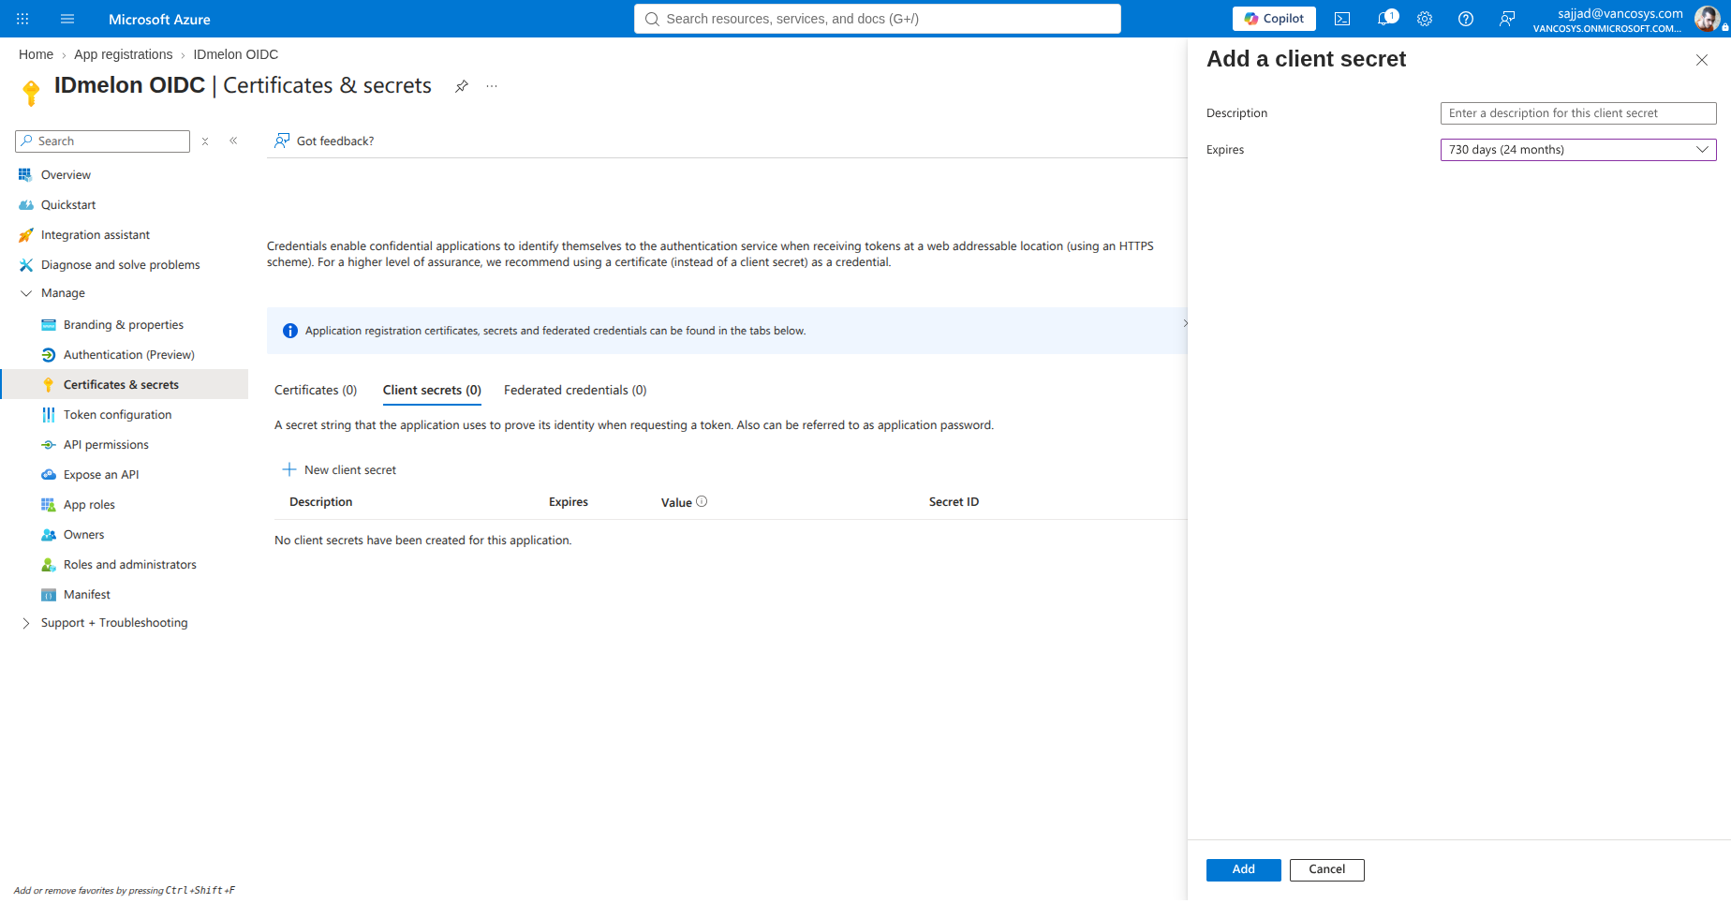
Task: Click the global search resources box
Action: click(x=877, y=19)
